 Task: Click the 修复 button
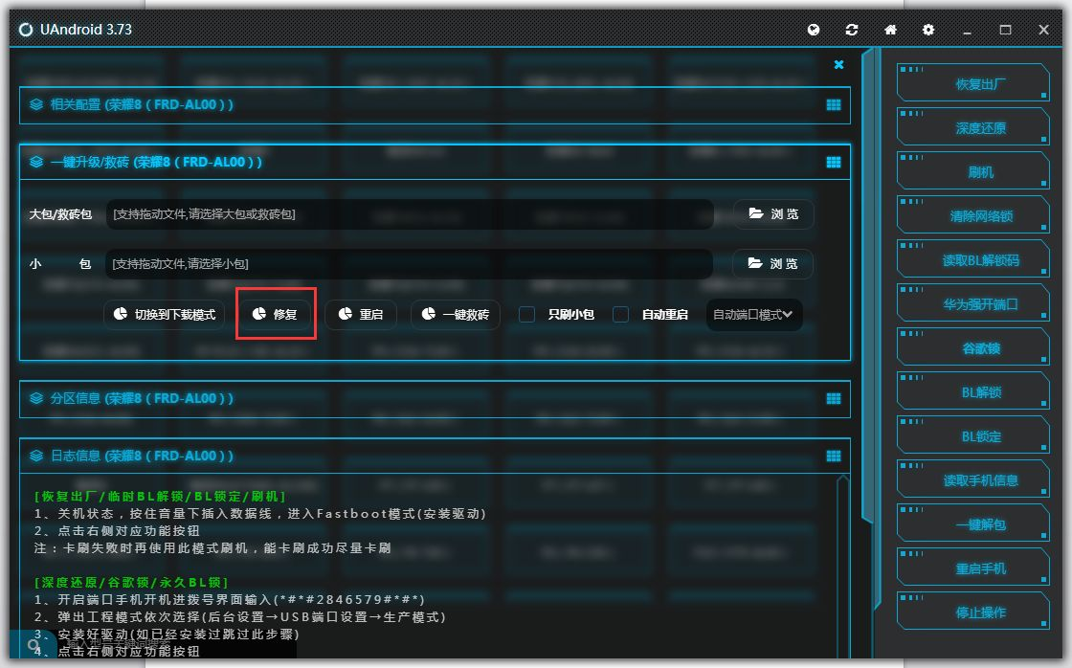coord(275,315)
